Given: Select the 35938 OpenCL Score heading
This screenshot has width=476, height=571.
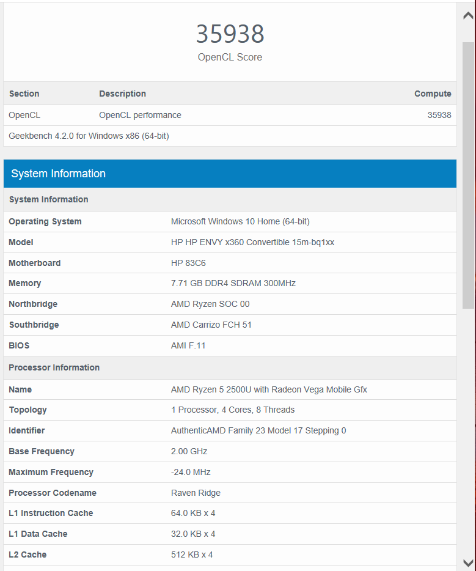Looking at the screenshot, I should (x=230, y=34).
